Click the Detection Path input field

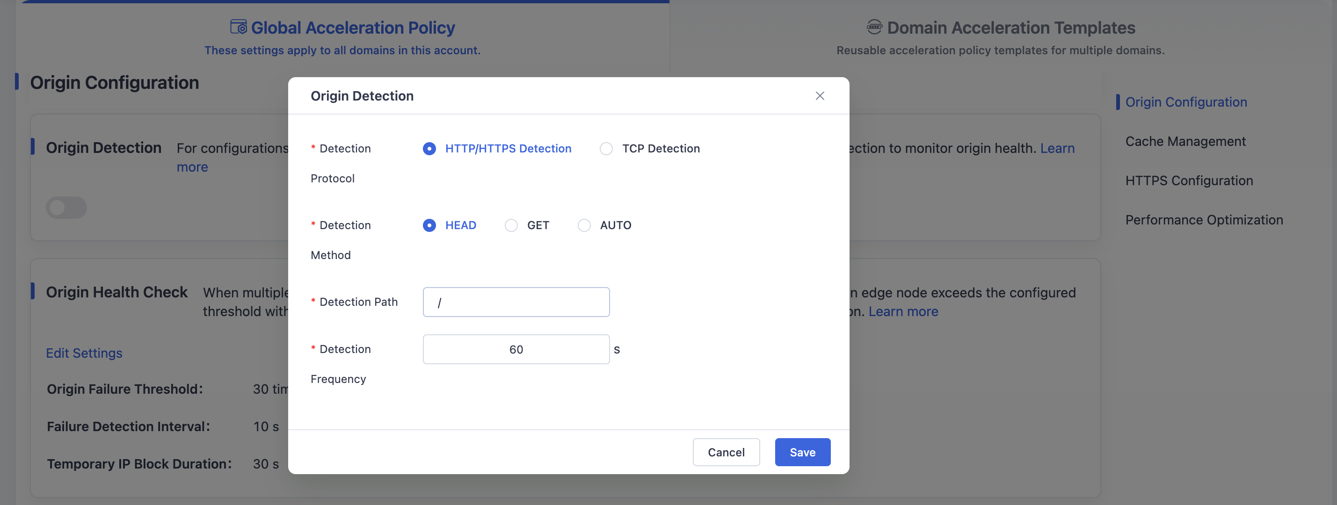(x=516, y=302)
